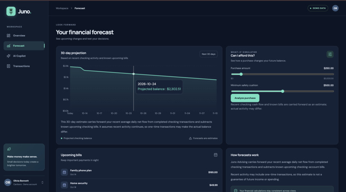Click the Forecast breadcrumb item
Screen dimensions: 346x192
80,8
